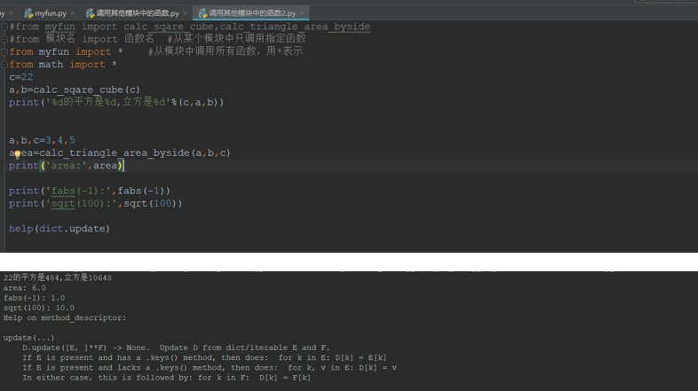Screen dimensions: 698x391
Task: Close the myfun.py tab
Action: 73,13
